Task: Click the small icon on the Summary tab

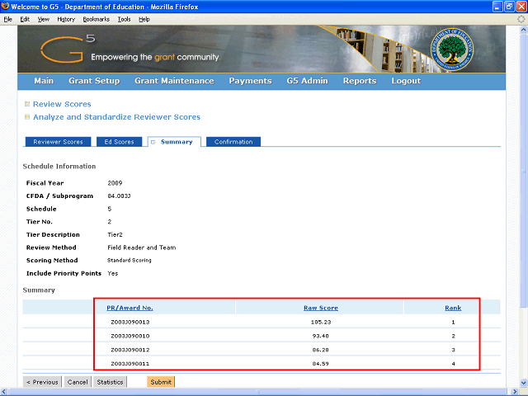Action: [x=153, y=142]
